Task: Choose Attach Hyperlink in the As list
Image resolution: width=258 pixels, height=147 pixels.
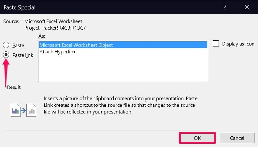Action: click(x=57, y=51)
